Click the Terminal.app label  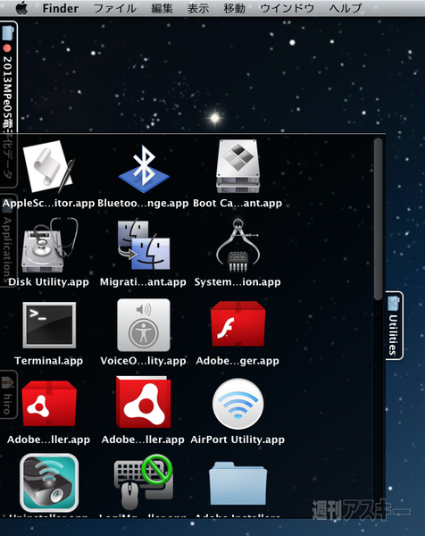[x=49, y=361]
